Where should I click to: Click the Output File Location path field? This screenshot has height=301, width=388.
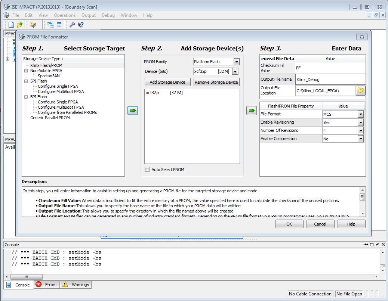coord(326,91)
